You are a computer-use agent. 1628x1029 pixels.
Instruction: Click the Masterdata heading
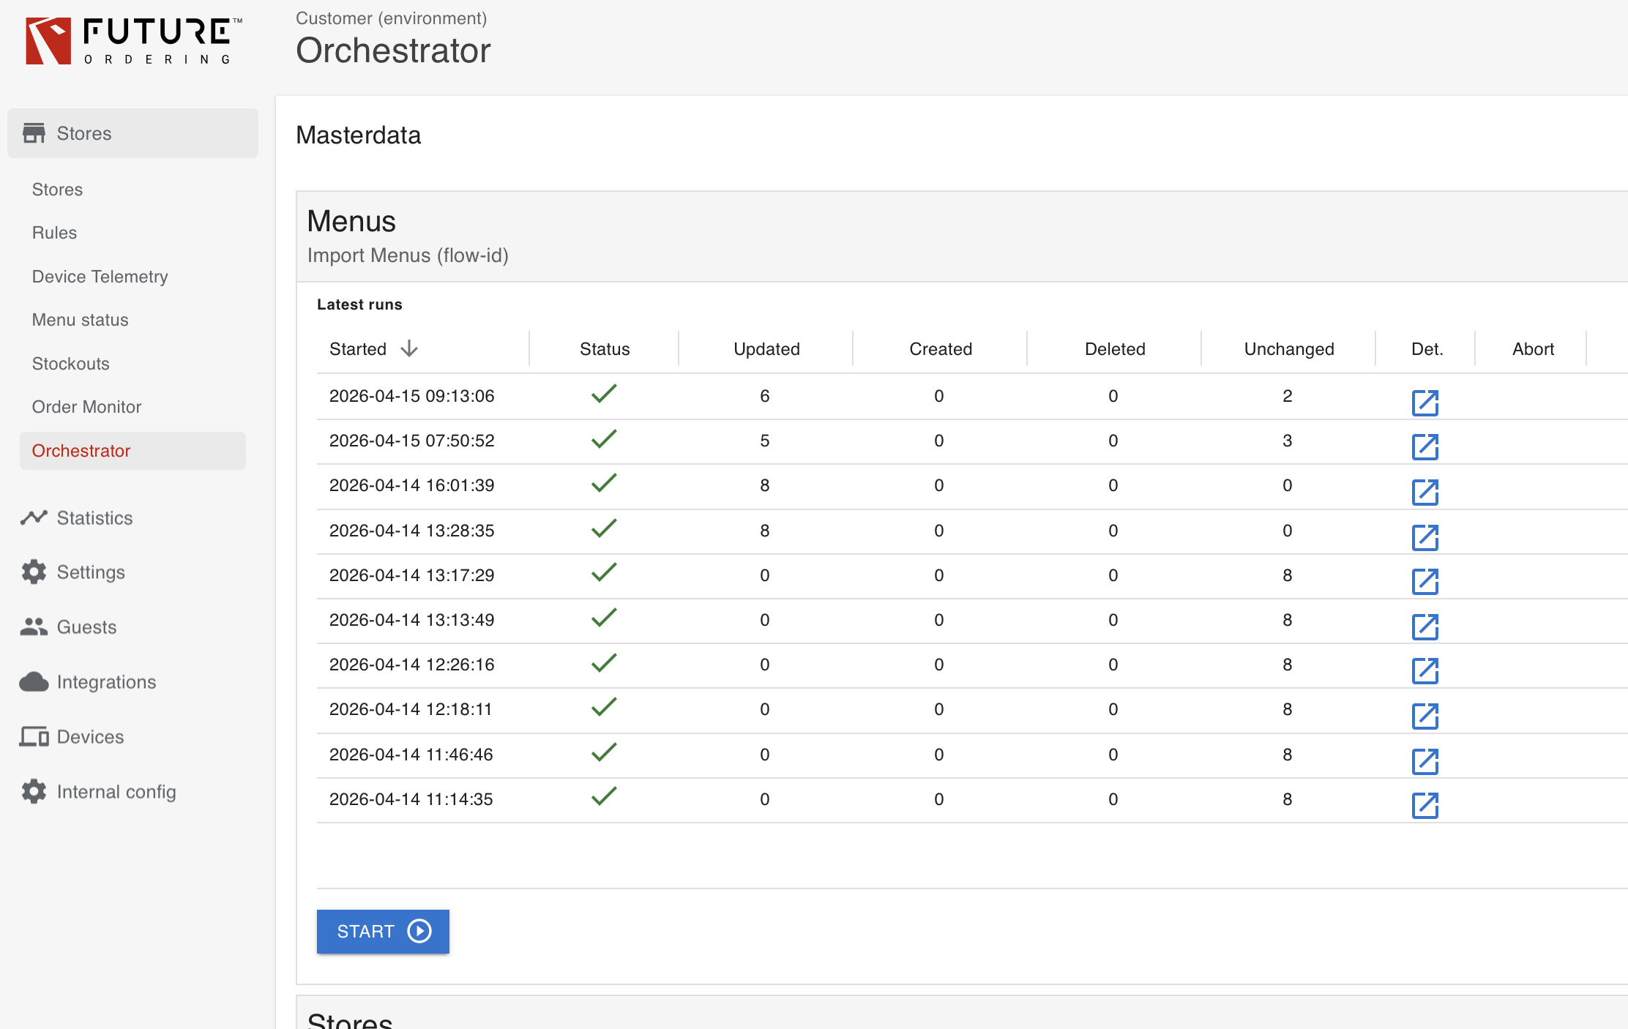pos(359,135)
